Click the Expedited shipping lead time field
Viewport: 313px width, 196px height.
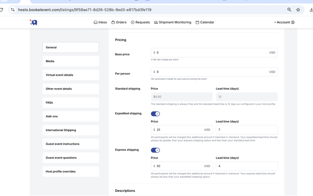247,130
